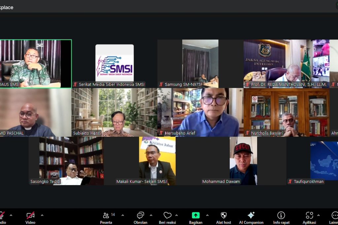The height and width of the screenshot is (225, 338).
Task: Open Alat host shield tools
Action: (223, 215)
